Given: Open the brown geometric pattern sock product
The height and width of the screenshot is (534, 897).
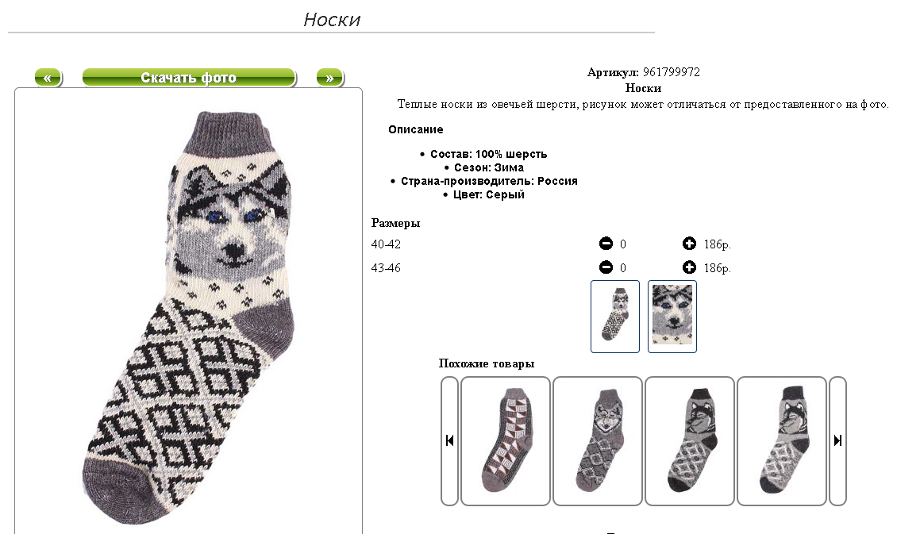Looking at the screenshot, I should (506, 441).
